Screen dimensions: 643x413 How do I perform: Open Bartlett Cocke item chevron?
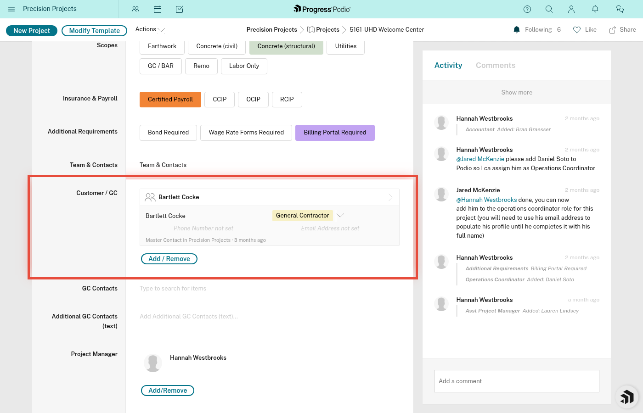(x=390, y=197)
